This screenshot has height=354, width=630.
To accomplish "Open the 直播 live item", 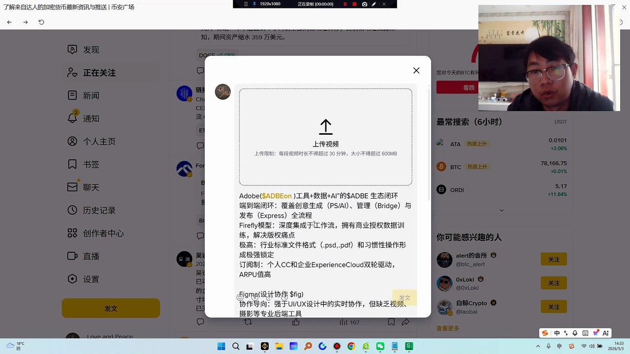I will tap(111, 256).
